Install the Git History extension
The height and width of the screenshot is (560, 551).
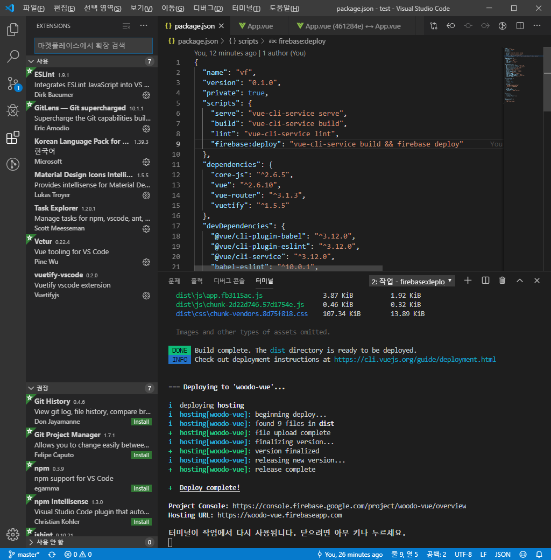(142, 422)
